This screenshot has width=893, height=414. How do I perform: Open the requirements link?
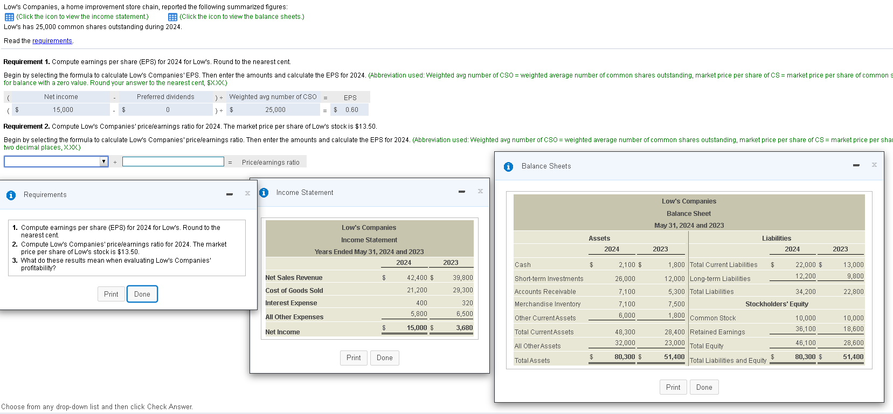(52, 41)
